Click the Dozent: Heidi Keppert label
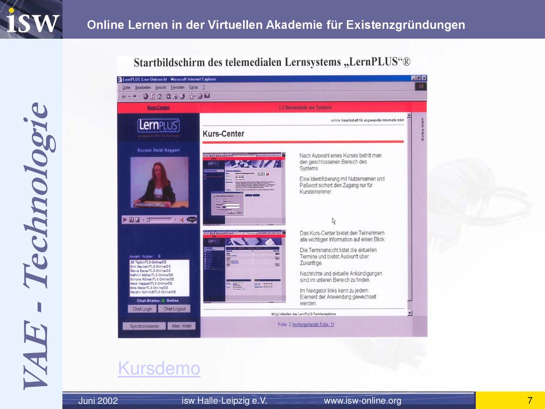Viewport: 545px width, 409px height. click(159, 150)
